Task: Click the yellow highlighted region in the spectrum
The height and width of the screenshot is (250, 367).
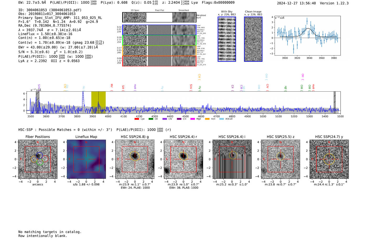Action: pyautogui.click(x=98, y=102)
